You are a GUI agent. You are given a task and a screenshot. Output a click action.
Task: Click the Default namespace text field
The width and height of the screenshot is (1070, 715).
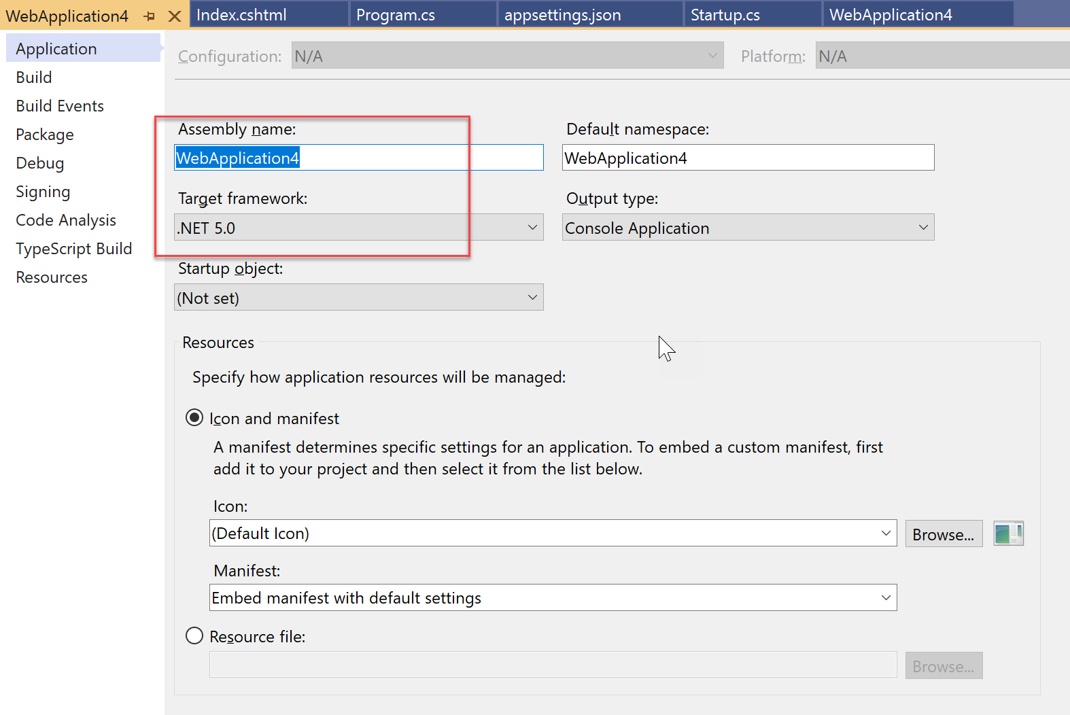[748, 158]
